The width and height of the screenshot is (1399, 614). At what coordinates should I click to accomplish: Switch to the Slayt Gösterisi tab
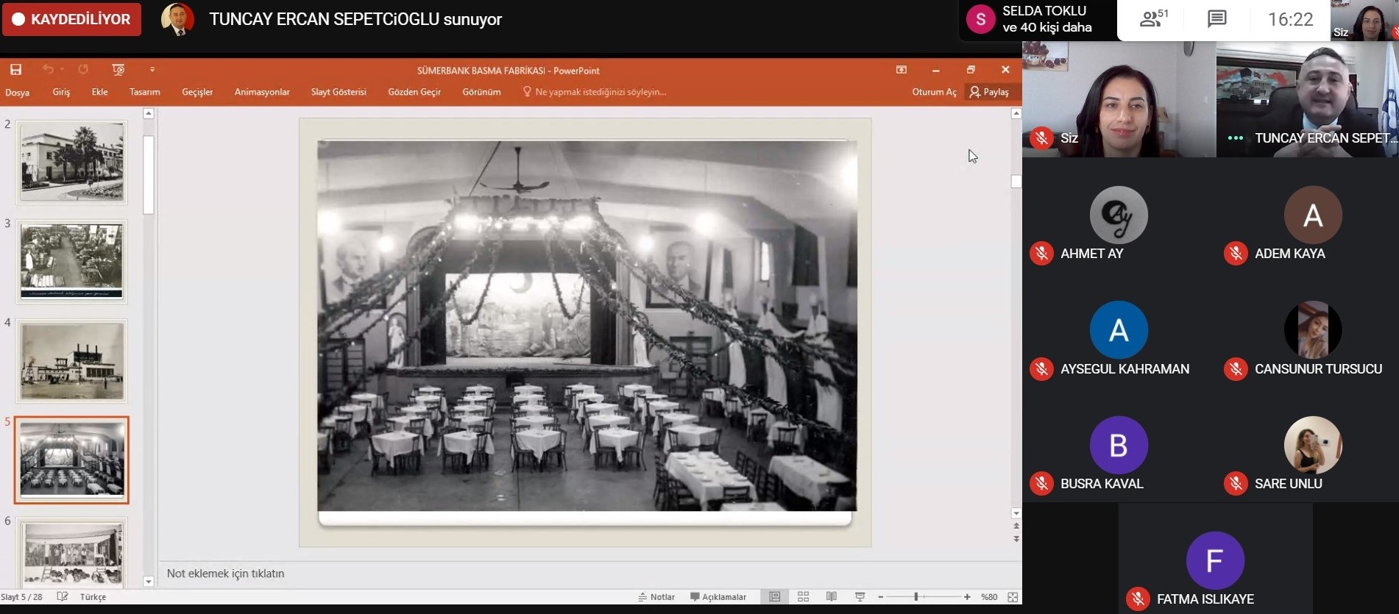[x=339, y=92]
